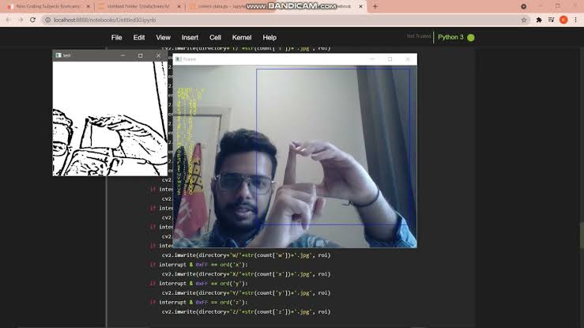This screenshot has height=328, width=584.
Task: Close the Nim Coding Subjects tab
Action: click(88, 6)
